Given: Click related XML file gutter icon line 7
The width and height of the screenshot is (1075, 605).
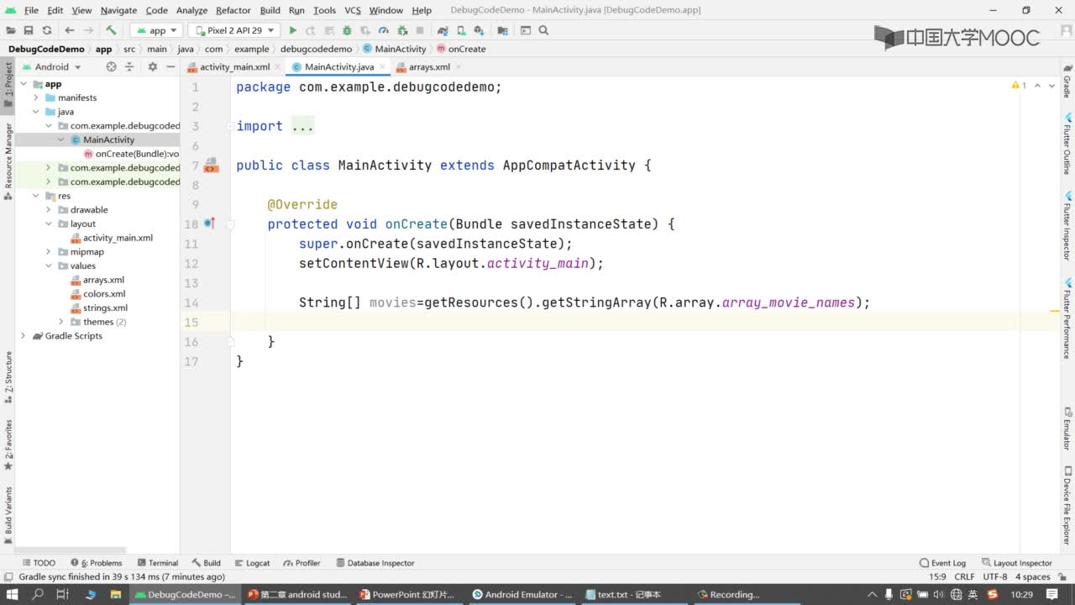Looking at the screenshot, I should pyautogui.click(x=211, y=165).
